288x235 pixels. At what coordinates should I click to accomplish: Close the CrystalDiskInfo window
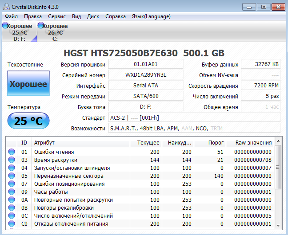click(279, 7)
